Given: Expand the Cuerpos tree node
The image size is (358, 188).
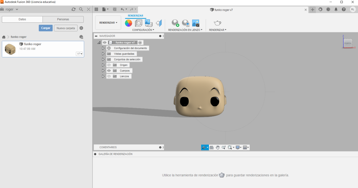Looking at the screenshot, I should (x=103, y=71).
